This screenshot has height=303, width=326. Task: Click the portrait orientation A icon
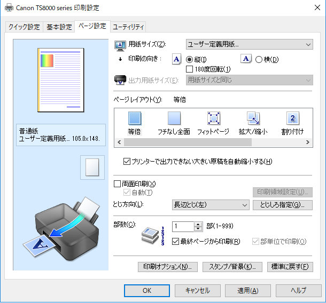click(176, 59)
